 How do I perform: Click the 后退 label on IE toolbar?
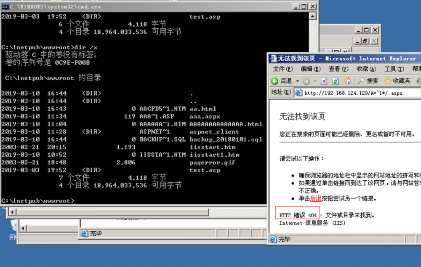[x=286, y=81]
